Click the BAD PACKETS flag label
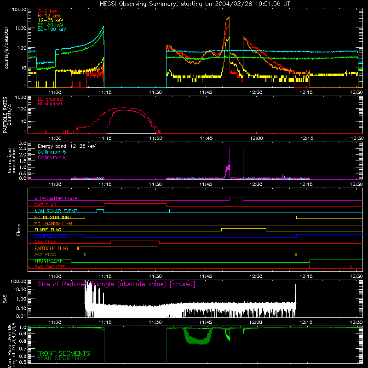 pyautogui.click(x=50, y=267)
